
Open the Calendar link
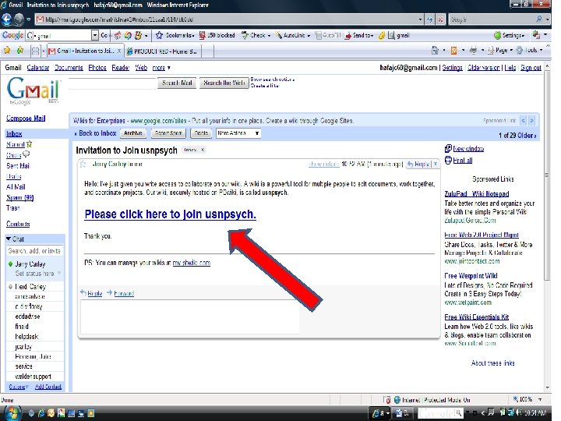pyautogui.click(x=38, y=68)
